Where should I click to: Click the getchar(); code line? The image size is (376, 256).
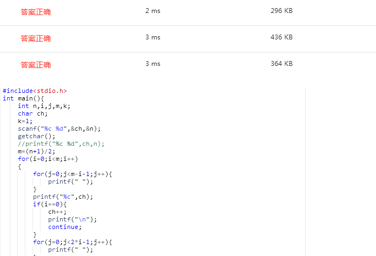point(35,136)
